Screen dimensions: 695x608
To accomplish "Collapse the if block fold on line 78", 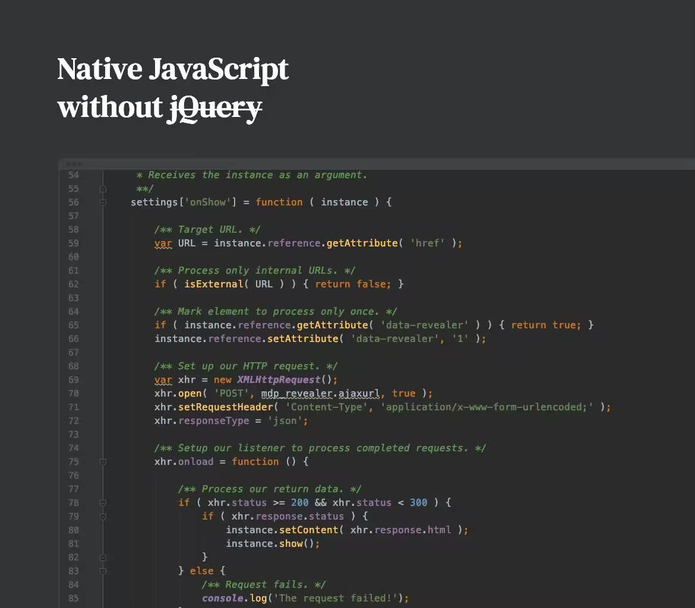I will 103,502.
